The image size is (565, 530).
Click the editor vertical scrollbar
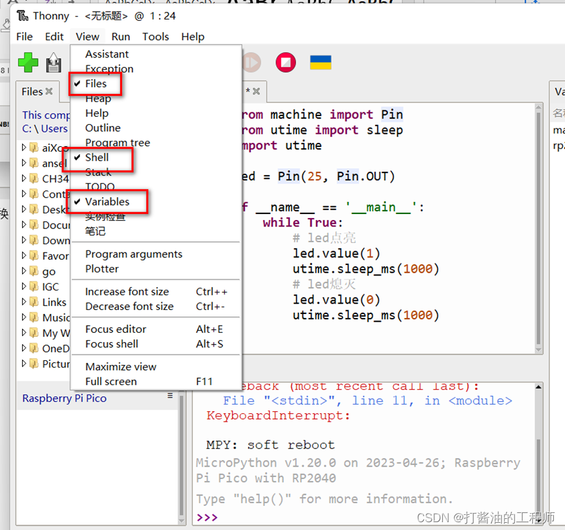(x=538, y=229)
